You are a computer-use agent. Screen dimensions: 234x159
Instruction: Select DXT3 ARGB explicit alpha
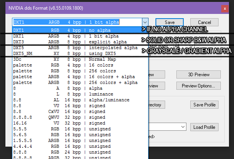coord(80,42)
